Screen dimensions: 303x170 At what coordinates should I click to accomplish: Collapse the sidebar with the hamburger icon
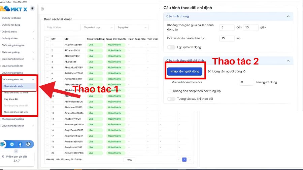click(32, 8)
